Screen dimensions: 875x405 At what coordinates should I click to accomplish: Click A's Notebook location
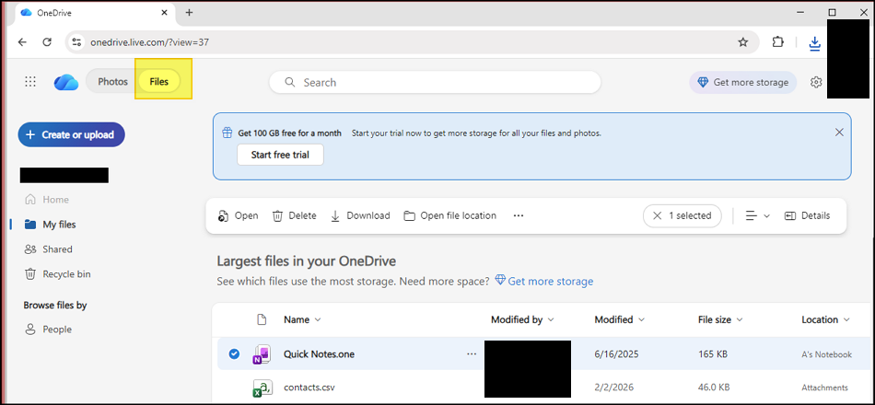[x=826, y=354]
